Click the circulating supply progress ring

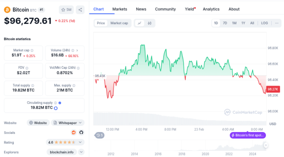56,108
